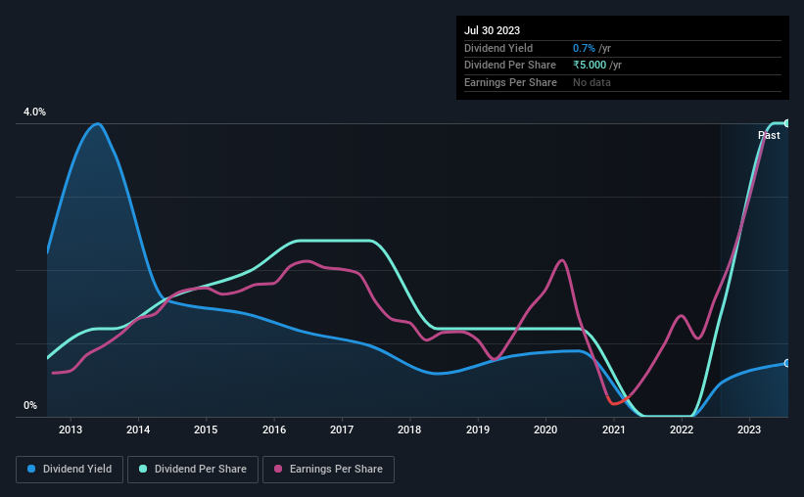804x497 pixels.
Task: Click the blue Dividend Yield peak near 2013
Action: click(x=97, y=124)
